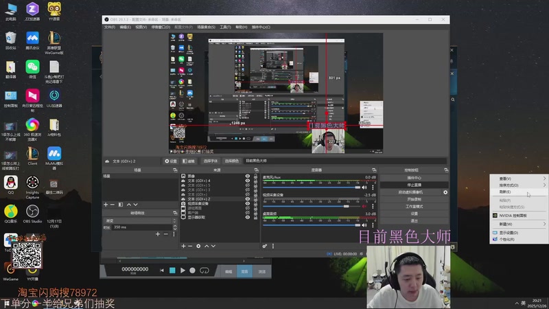Open 微信 WeChat desktop icon

[x=32, y=69]
